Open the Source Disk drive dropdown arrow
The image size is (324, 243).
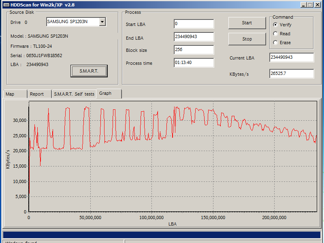102,22
